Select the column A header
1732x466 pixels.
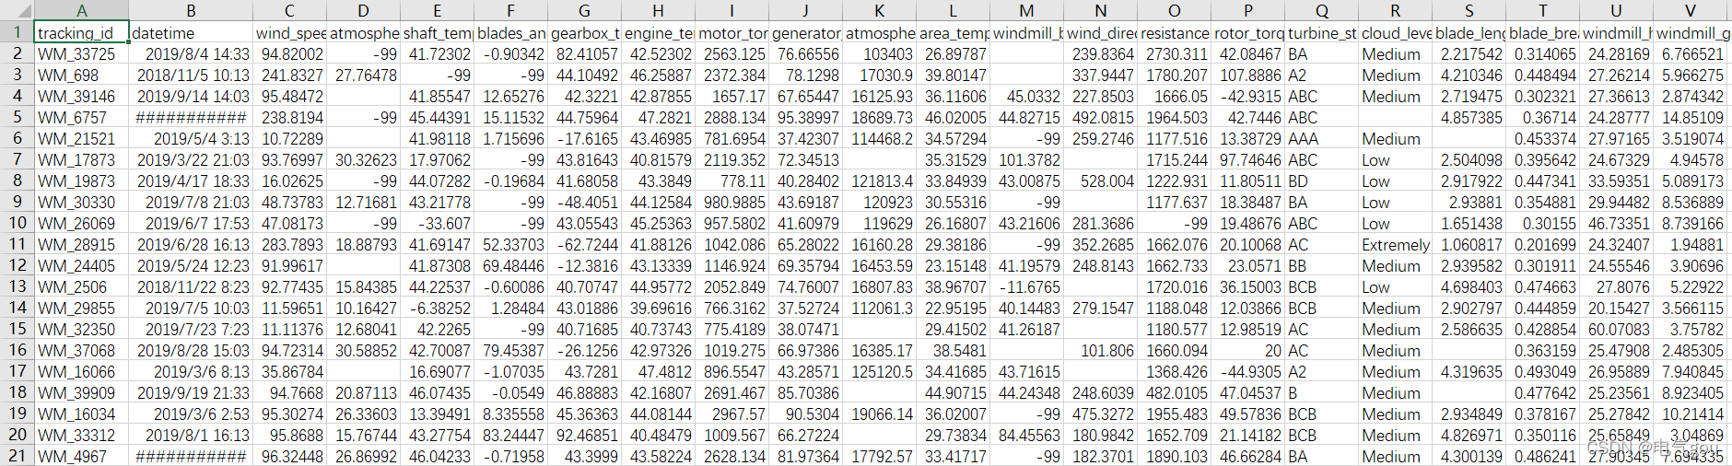tap(81, 11)
